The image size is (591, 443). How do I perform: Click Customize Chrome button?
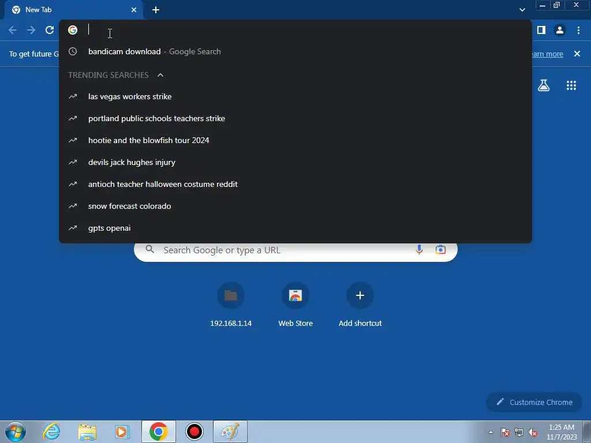tap(534, 402)
